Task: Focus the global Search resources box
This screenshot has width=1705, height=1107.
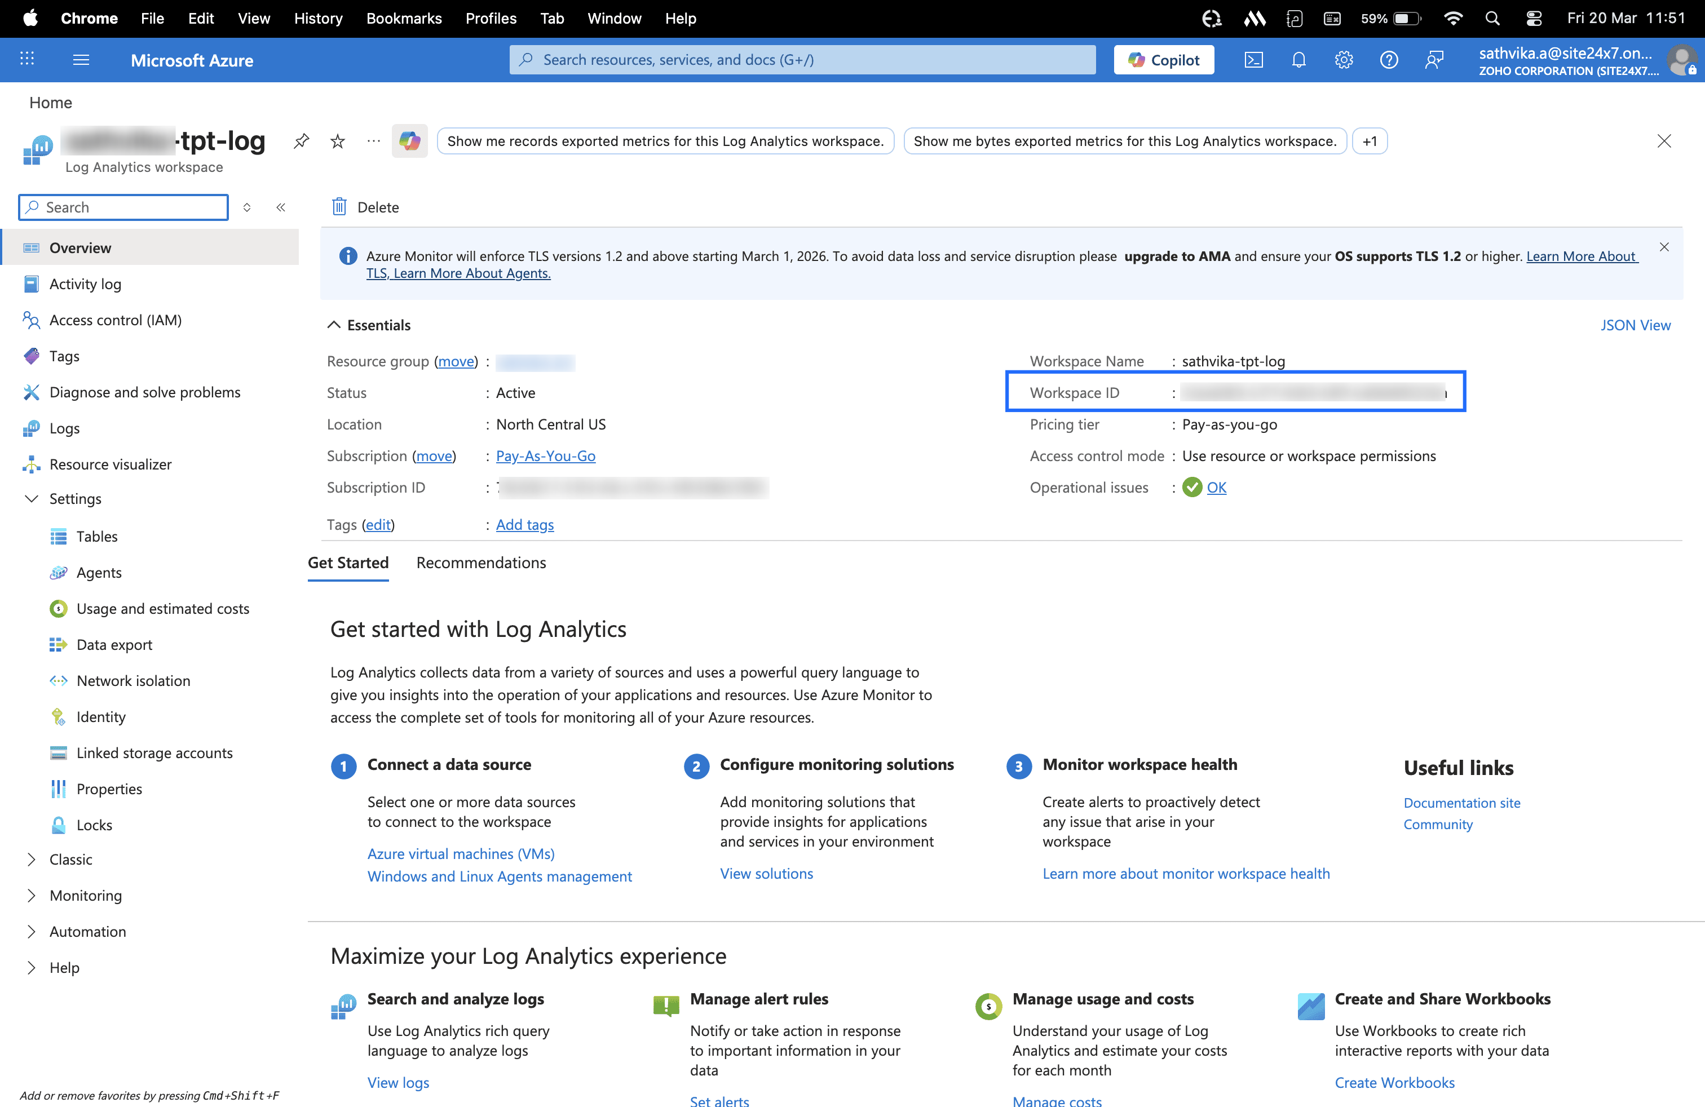Action: point(802,59)
